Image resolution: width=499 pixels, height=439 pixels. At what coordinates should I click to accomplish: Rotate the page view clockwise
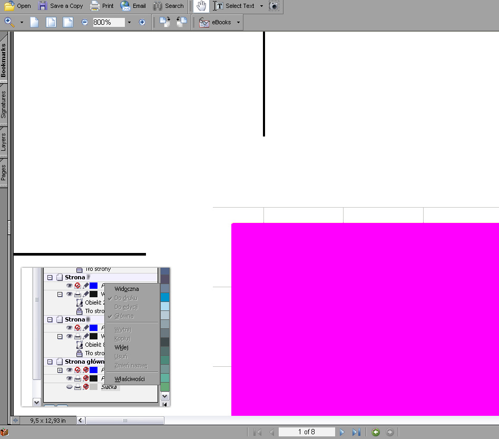pyautogui.click(x=165, y=22)
